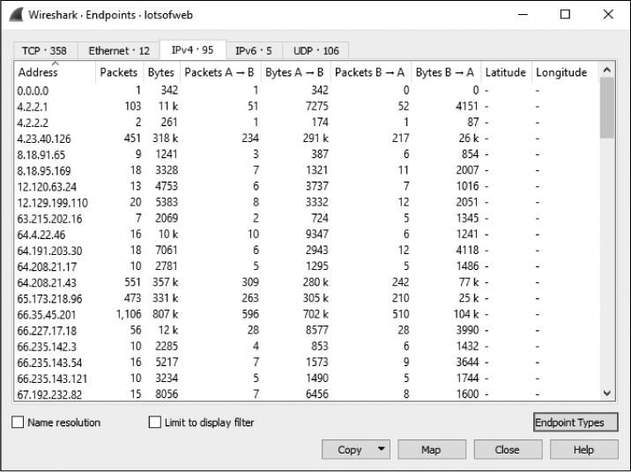Select the 12.120.63.24 endpoint row
Image resolution: width=631 pixels, height=472 pixels.
click(307, 186)
